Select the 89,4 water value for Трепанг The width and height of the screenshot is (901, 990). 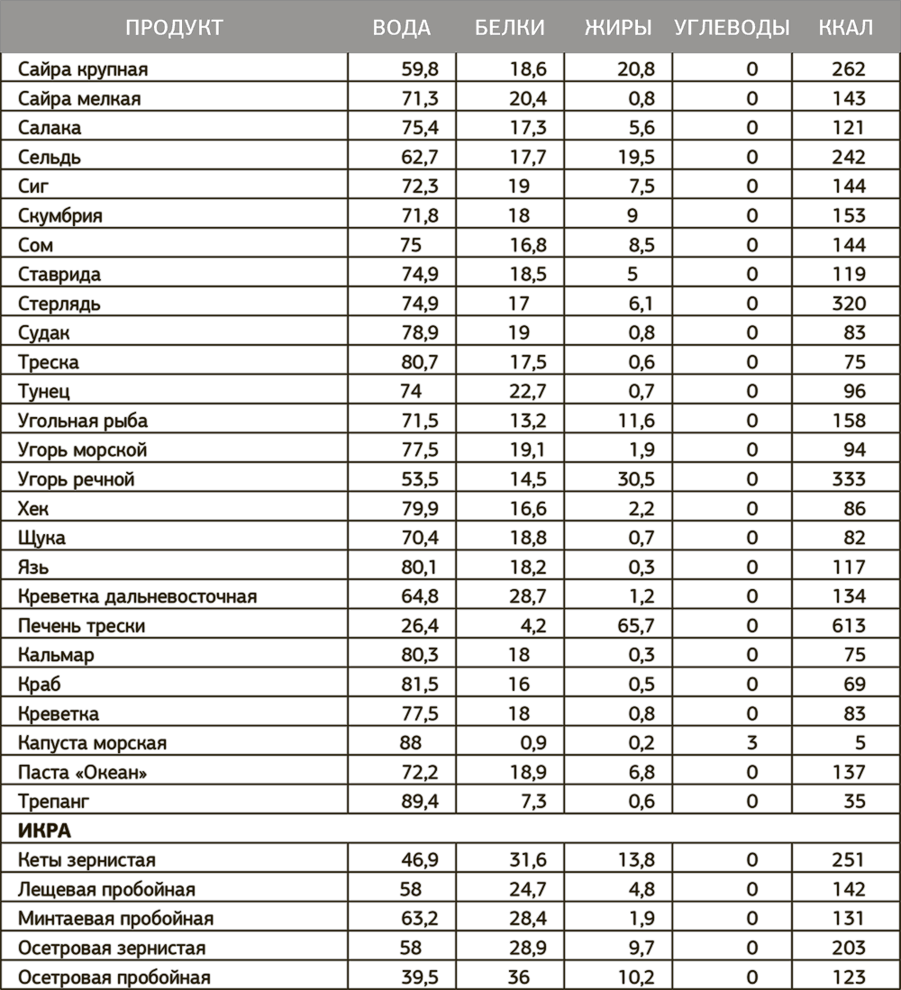[x=419, y=802]
